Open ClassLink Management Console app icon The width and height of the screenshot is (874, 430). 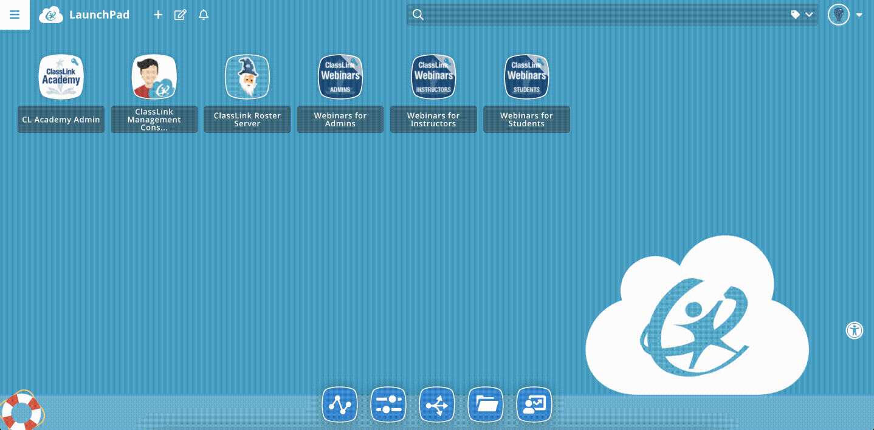(x=154, y=77)
